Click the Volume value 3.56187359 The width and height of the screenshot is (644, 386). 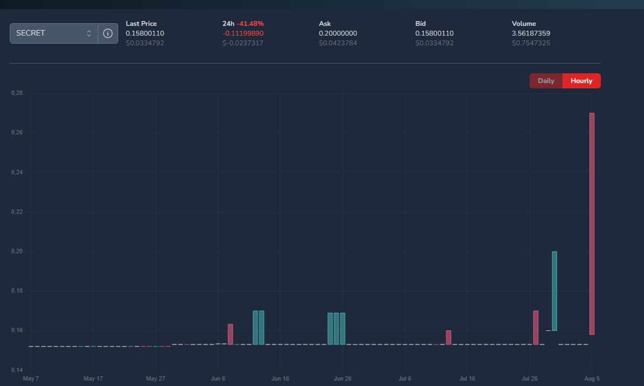point(531,33)
